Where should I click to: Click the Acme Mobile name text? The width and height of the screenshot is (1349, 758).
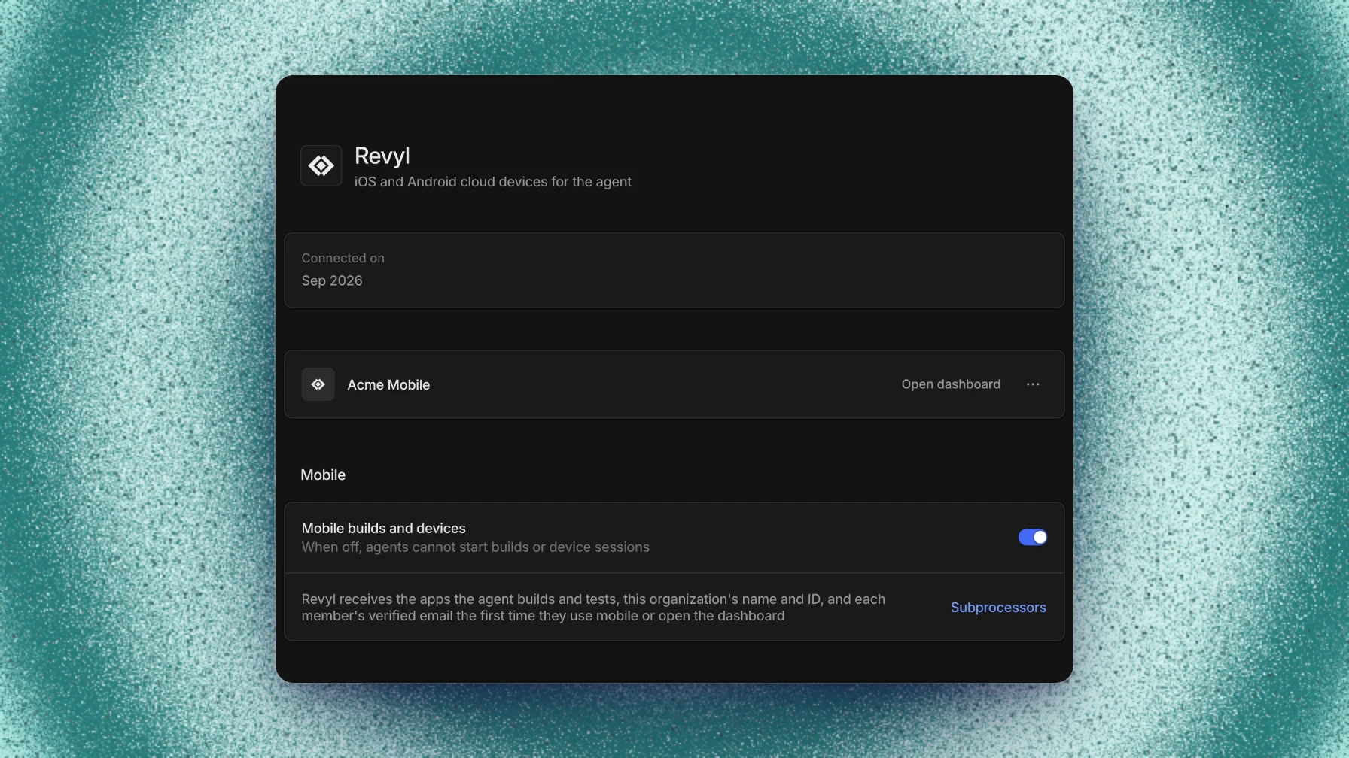pos(388,384)
